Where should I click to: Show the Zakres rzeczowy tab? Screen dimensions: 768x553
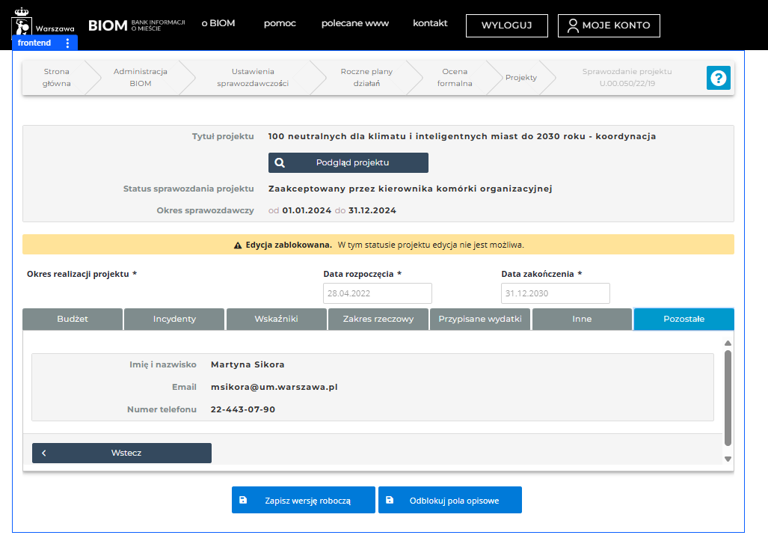click(x=378, y=319)
